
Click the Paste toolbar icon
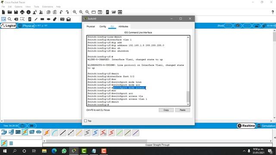[x=55, y=12]
